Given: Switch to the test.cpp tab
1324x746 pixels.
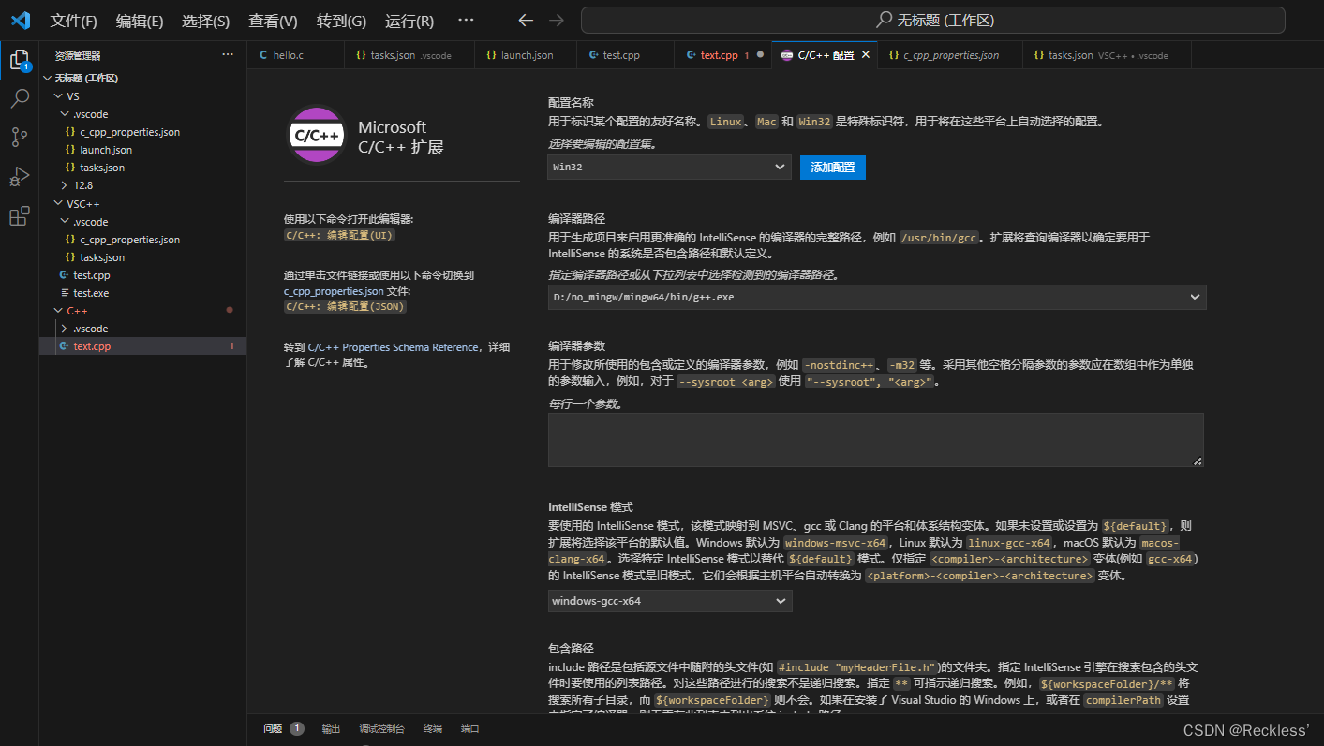Looking at the screenshot, I should [x=623, y=54].
